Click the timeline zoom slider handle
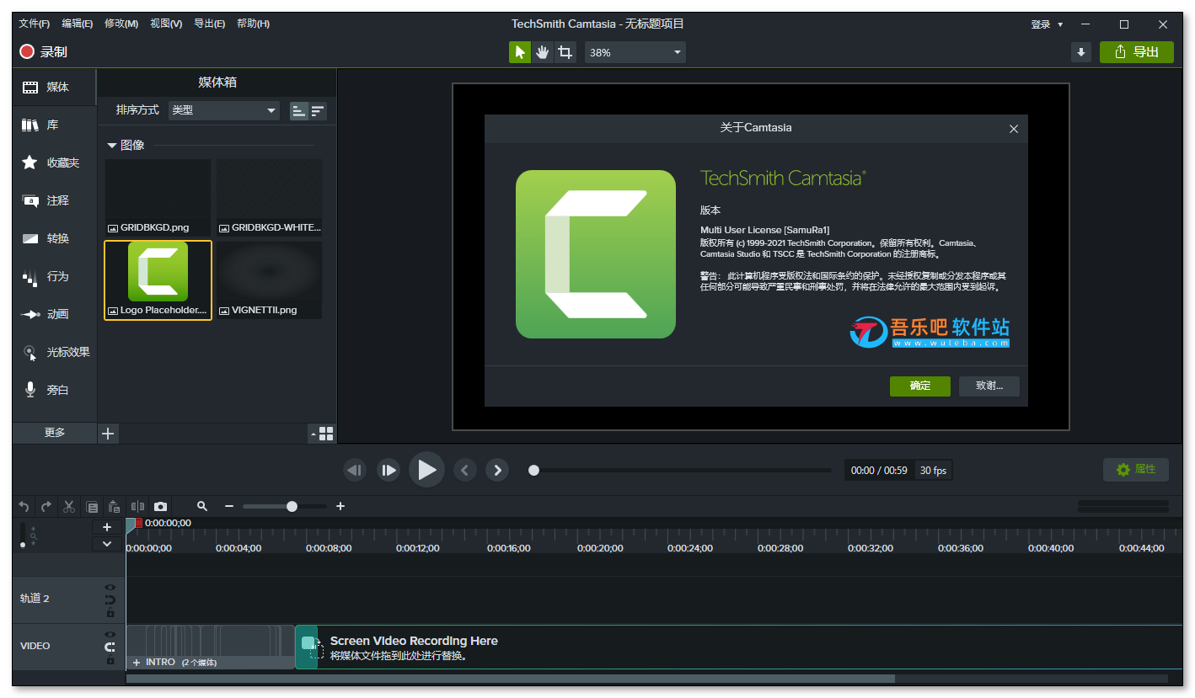The image size is (1195, 698). click(x=292, y=506)
